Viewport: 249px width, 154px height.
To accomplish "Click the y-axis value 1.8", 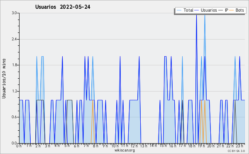I will click(x=14, y=65).
